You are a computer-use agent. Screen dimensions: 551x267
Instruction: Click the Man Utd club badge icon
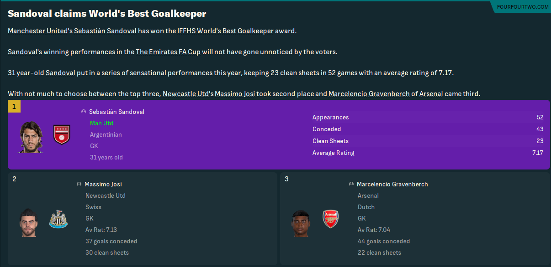[62, 134]
